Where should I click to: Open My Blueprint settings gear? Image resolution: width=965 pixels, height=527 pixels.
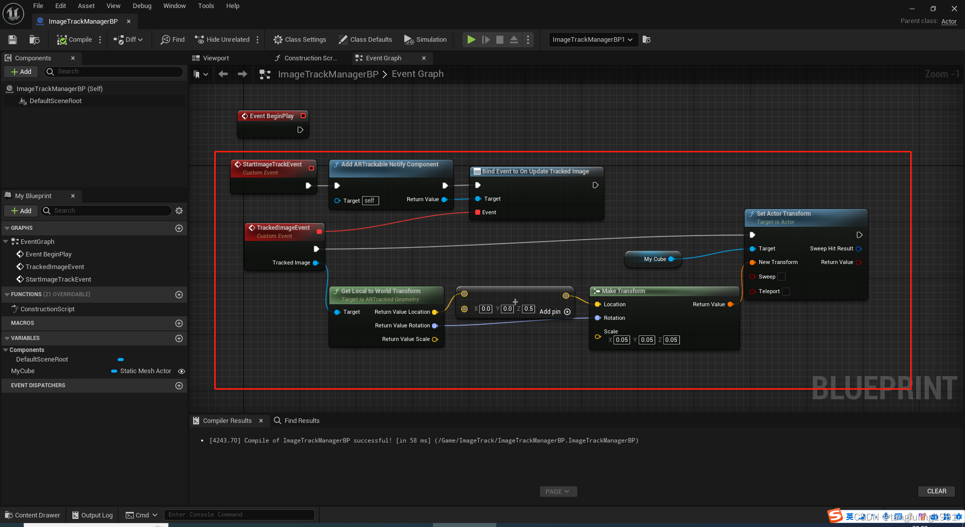click(179, 211)
